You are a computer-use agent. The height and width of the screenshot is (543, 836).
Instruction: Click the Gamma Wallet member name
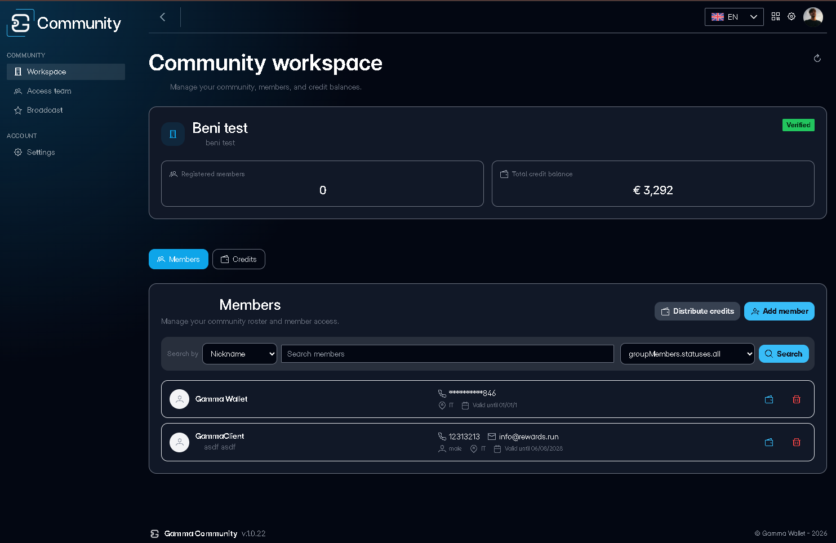(x=221, y=399)
